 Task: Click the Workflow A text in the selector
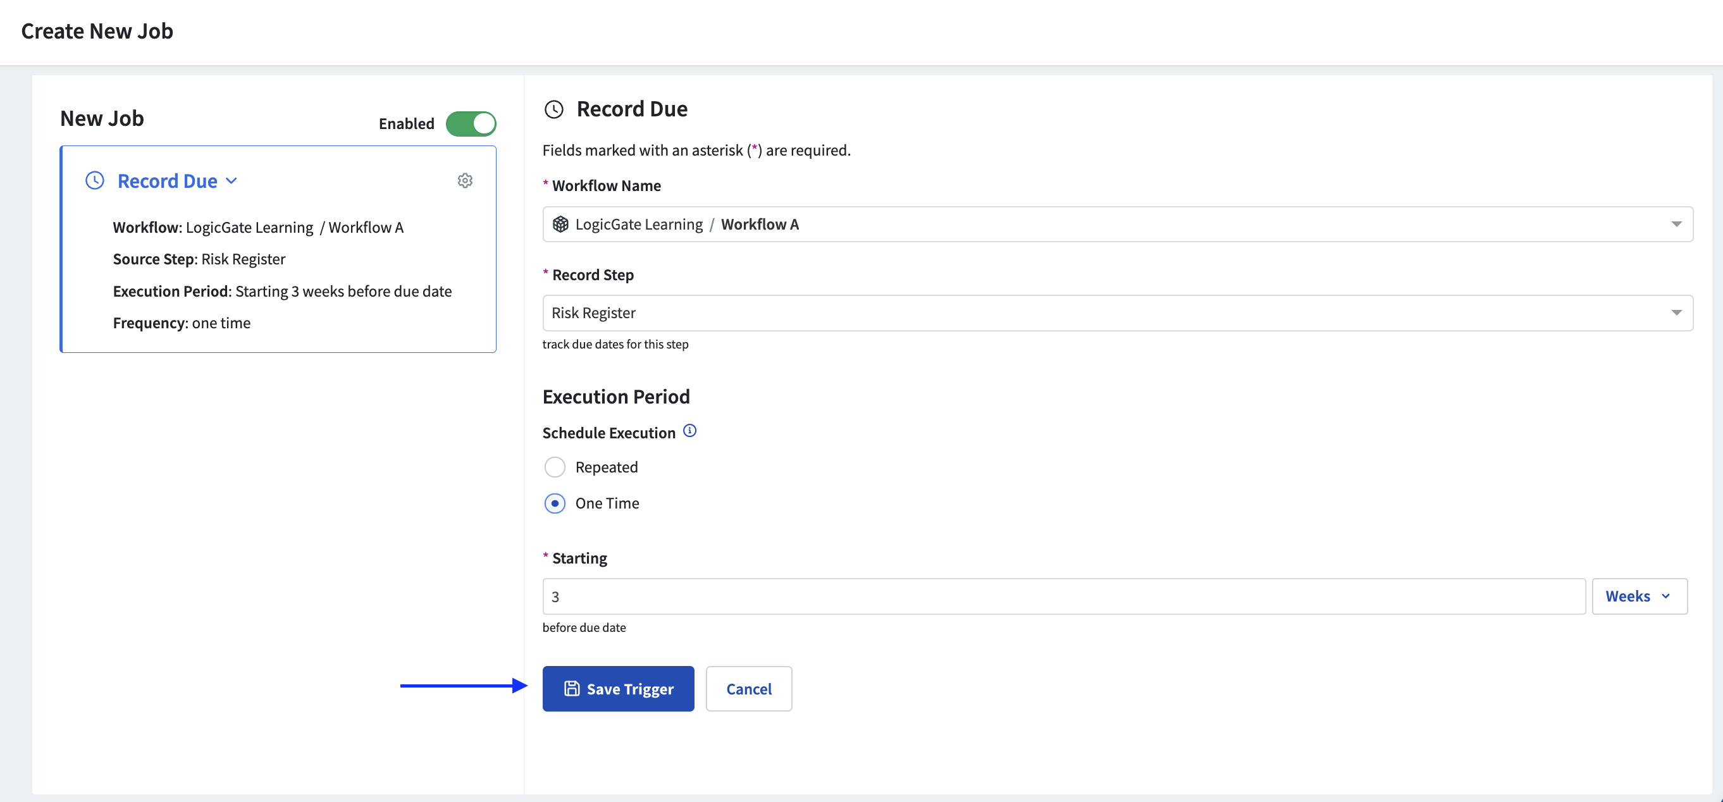(759, 224)
